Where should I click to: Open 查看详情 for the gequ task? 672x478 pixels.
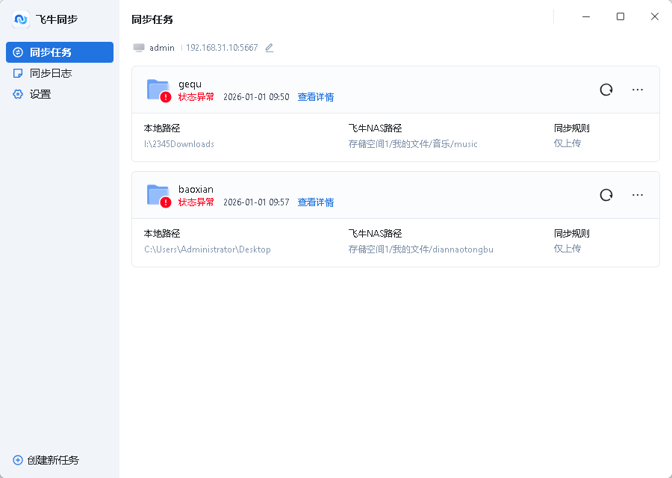315,96
